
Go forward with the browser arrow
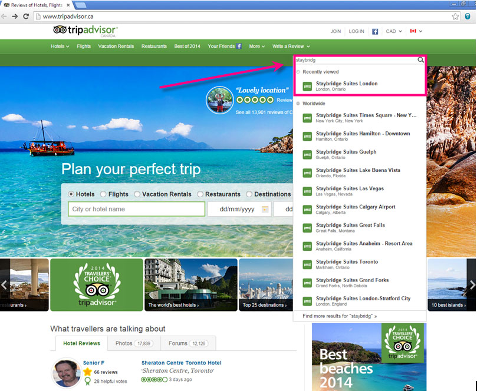pos(15,16)
